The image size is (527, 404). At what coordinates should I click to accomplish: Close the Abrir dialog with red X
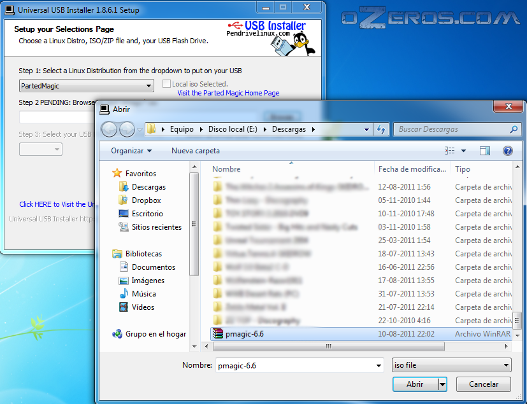click(x=509, y=106)
